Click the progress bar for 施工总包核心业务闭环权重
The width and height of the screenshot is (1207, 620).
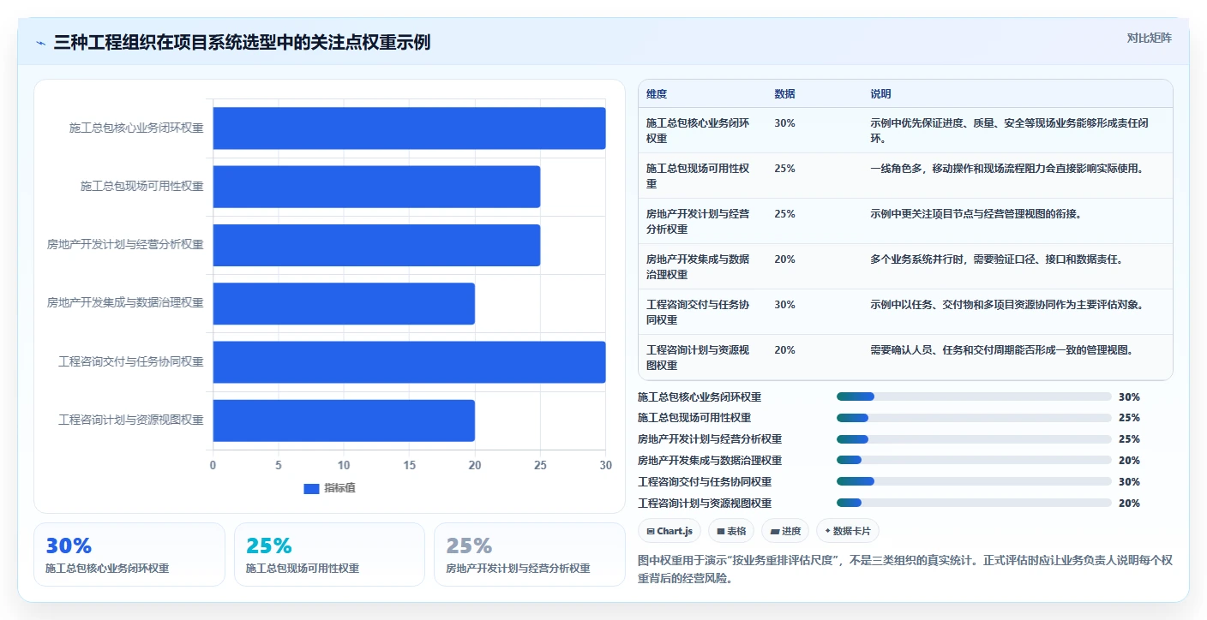974,396
